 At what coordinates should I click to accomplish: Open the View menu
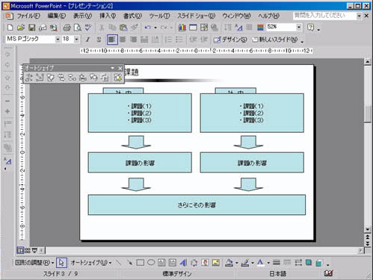[x=82, y=16]
